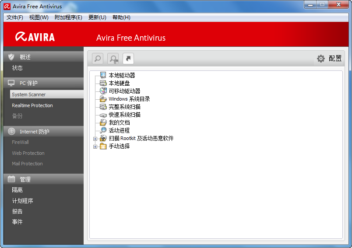Open Realtime Protection in the sidebar

pyautogui.click(x=32, y=105)
